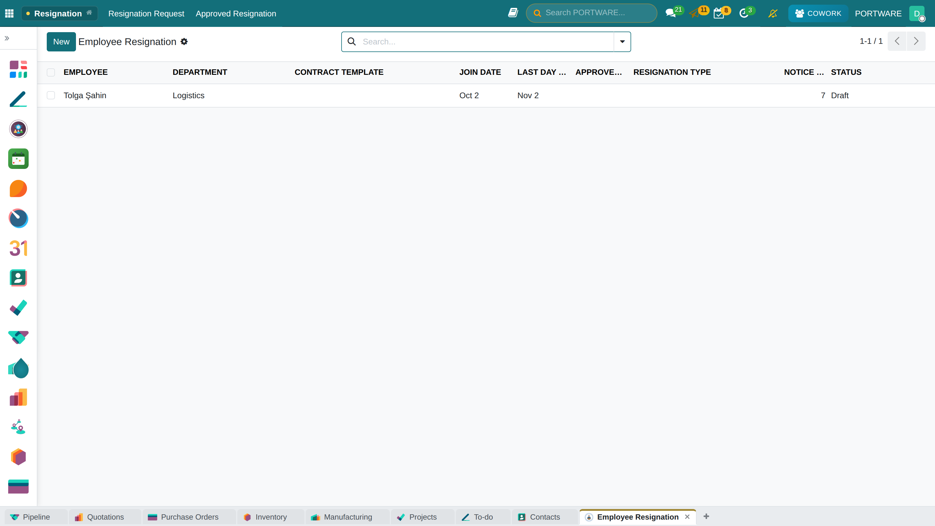Toggle the muted notification bell
The width and height of the screenshot is (935, 526).
[x=773, y=13]
